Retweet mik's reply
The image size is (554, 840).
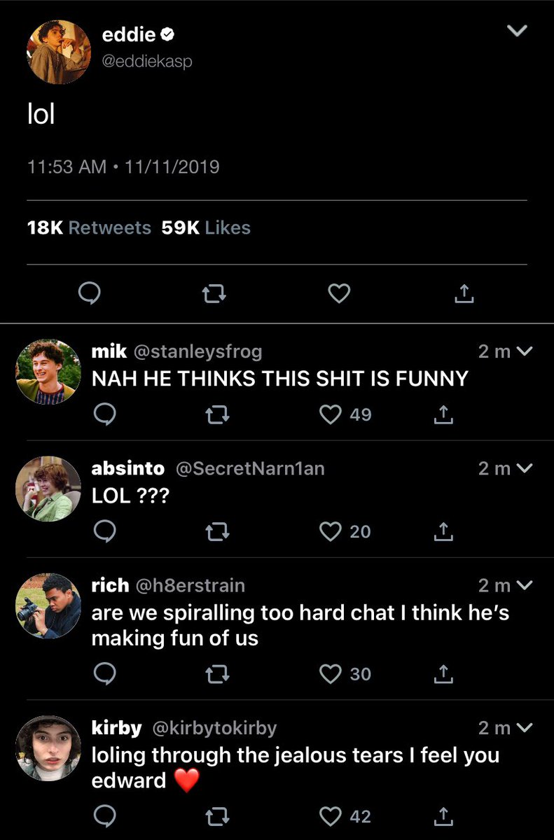218,415
